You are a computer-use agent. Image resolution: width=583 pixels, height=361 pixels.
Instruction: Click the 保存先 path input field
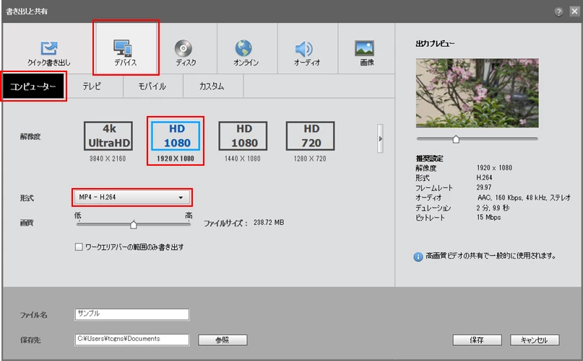point(132,339)
